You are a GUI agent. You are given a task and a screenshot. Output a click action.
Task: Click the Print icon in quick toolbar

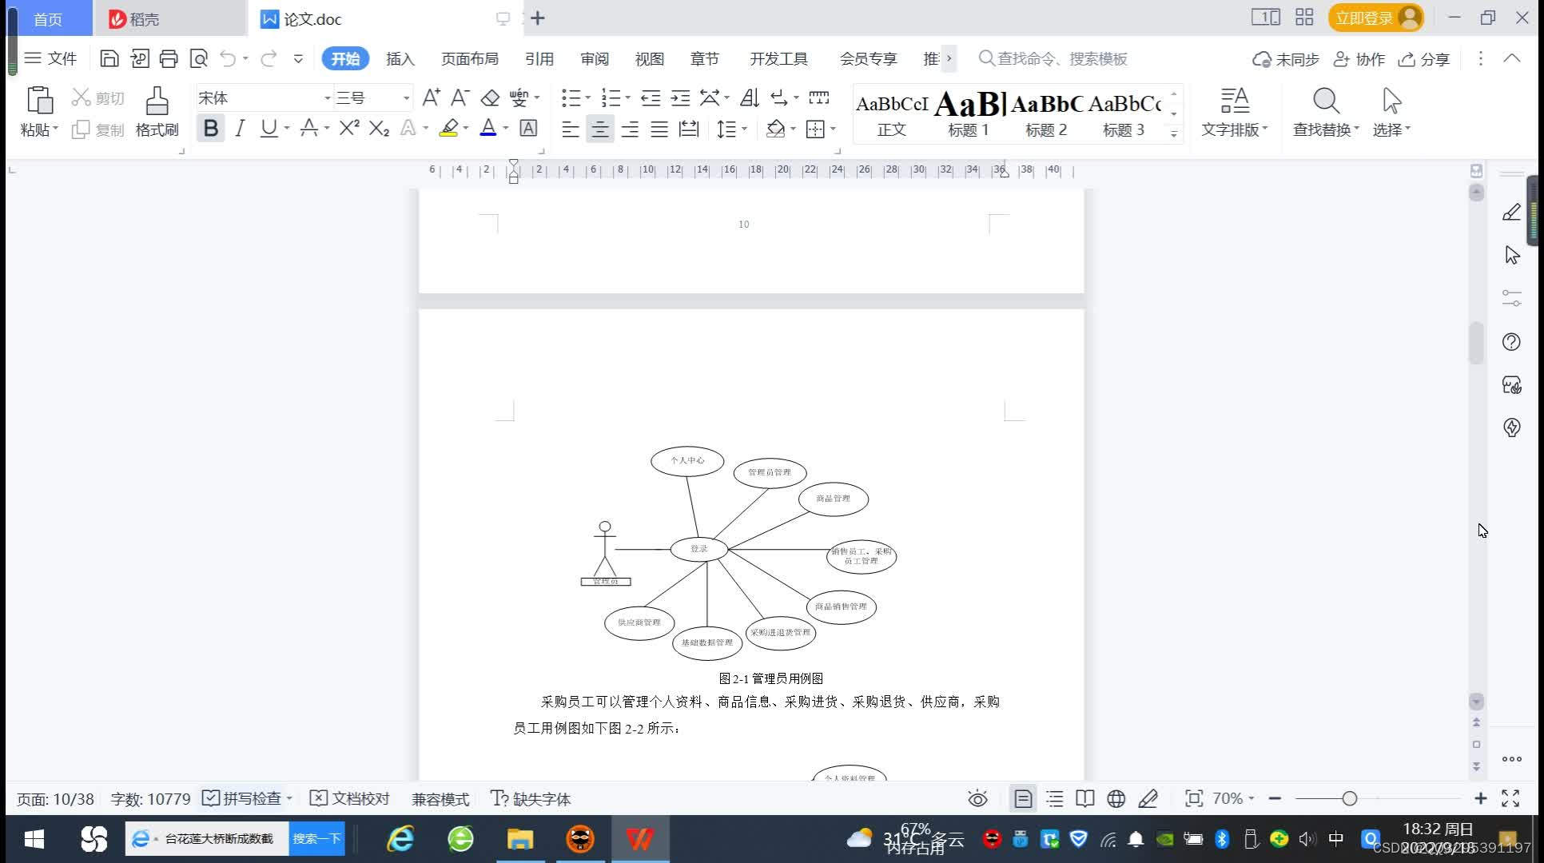pos(169,58)
